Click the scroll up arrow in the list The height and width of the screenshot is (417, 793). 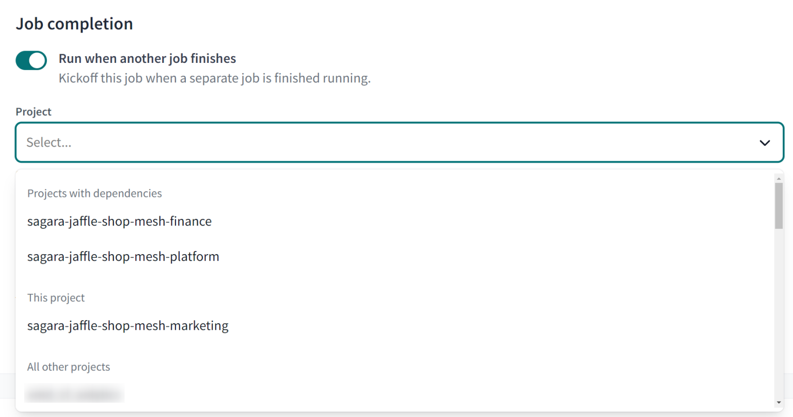click(x=779, y=178)
